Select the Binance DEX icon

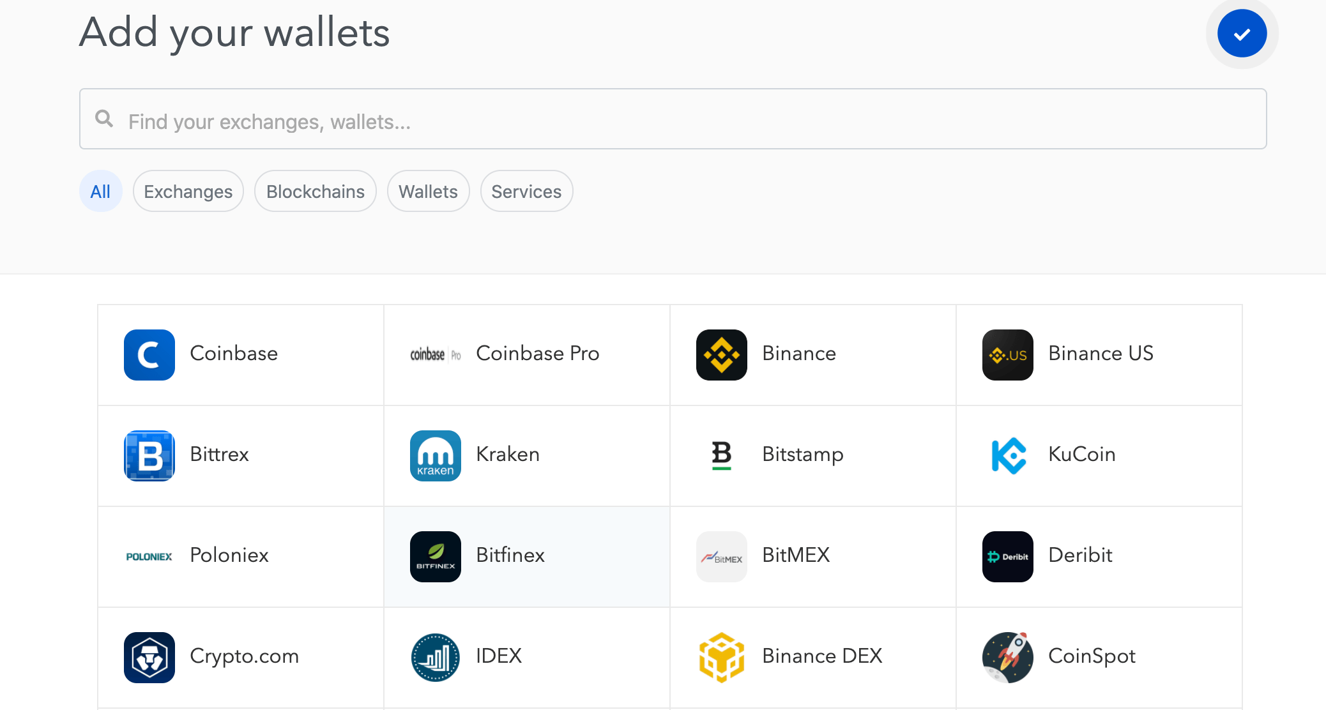(x=721, y=657)
